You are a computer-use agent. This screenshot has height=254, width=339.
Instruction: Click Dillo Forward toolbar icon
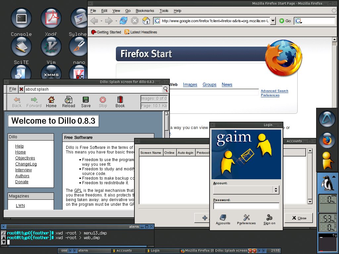coord(34,102)
